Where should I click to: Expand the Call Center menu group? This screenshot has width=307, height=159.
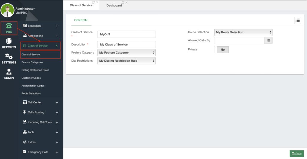[x=57, y=103]
